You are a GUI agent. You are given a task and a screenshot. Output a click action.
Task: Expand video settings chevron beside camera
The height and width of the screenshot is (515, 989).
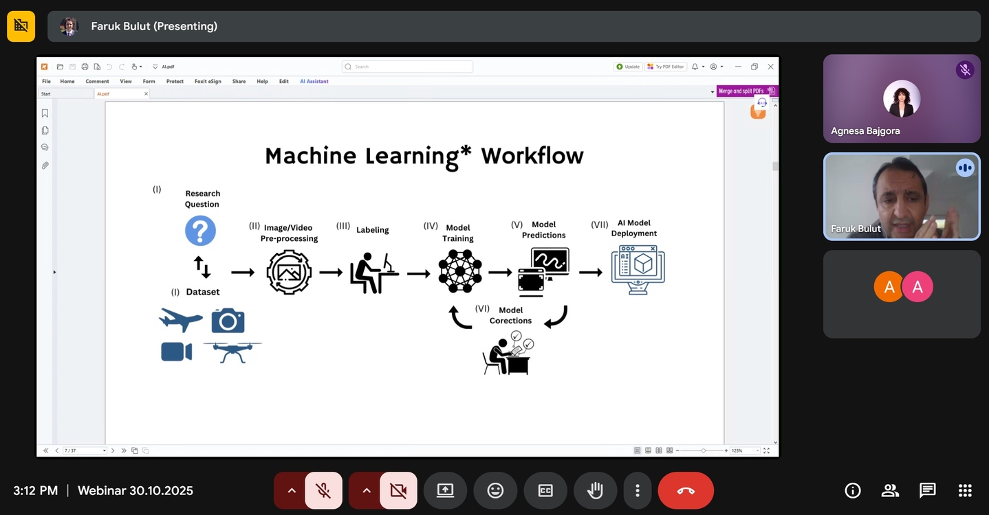[x=367, y=490]
